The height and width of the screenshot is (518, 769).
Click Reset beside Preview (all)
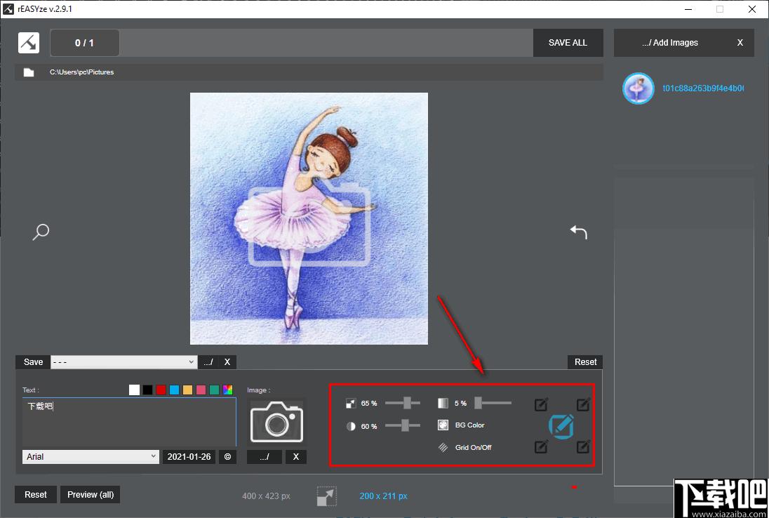36,494
